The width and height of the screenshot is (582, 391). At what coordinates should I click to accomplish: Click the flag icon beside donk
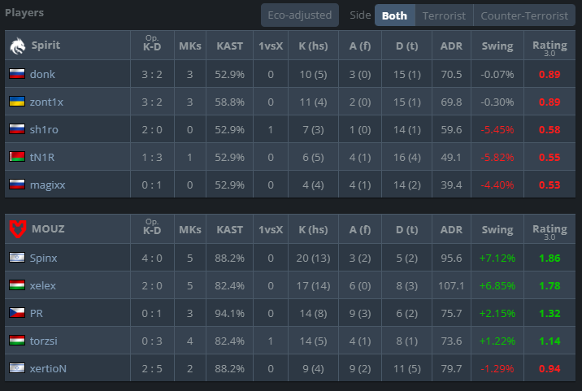(17, 74)
